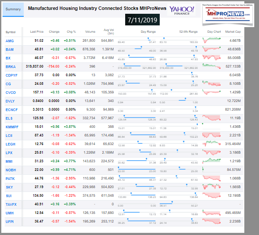Open the UMH ticker link

tap(9, 213)
